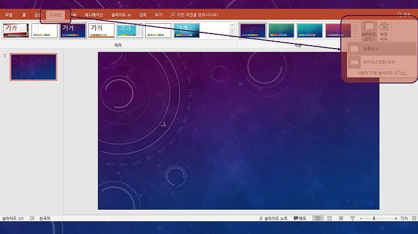Switch to Slide Sorter view icon

tap(330, 218)
